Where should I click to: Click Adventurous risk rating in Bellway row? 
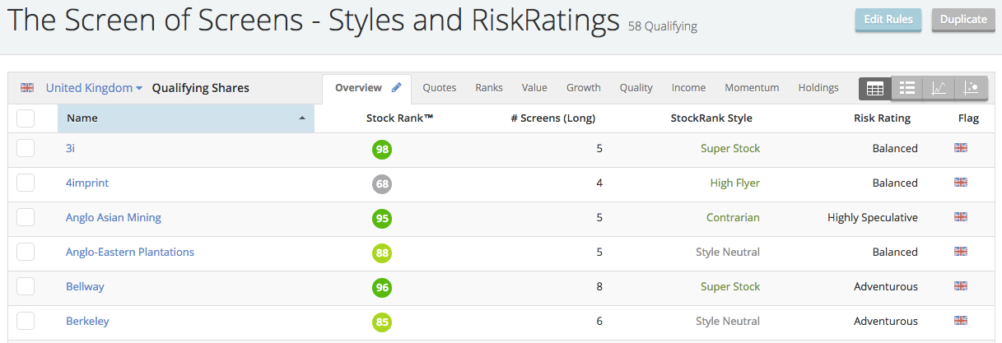pos(886,287)
